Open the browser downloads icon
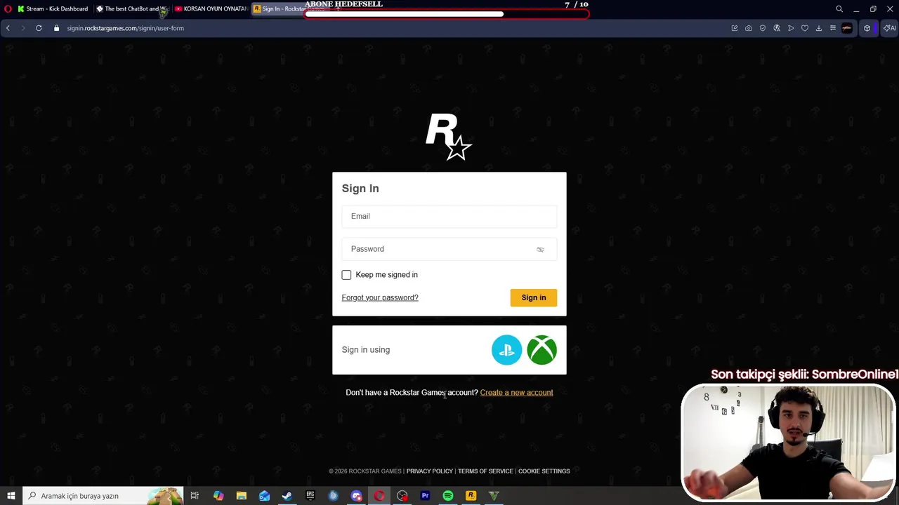Image resolution: width=899 pixels, height=505 pixels. [x=819, y=28]
